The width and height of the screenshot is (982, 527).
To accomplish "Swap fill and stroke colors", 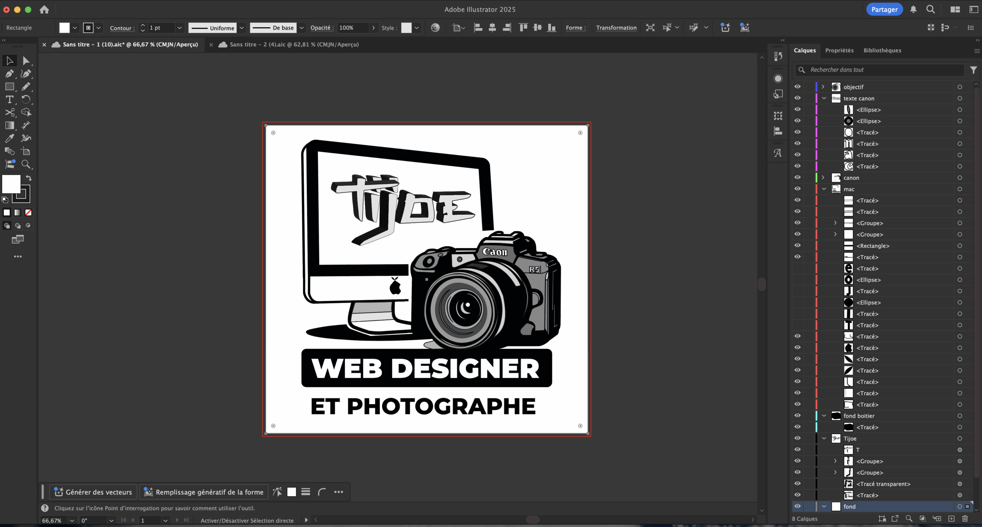I will coord(29,178).
